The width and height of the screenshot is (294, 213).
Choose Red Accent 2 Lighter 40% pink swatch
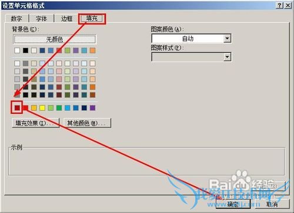59,79
